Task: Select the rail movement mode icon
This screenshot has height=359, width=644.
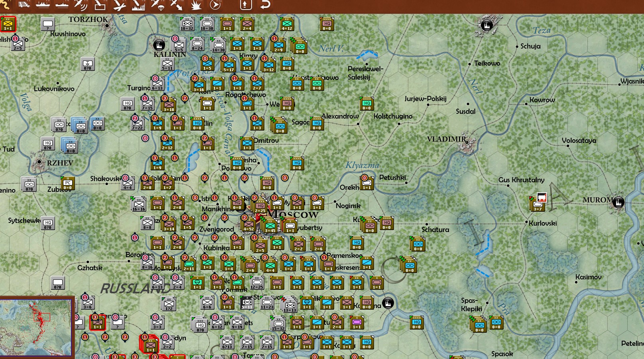Action: coord(24,5)
